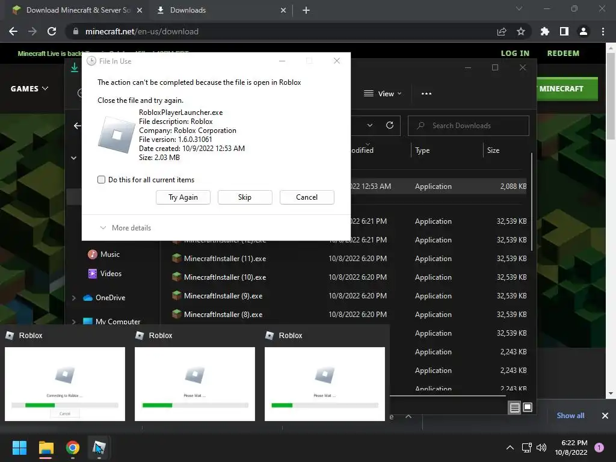Close the Downloads tab
616x462 pixels.
click(283, 10)
